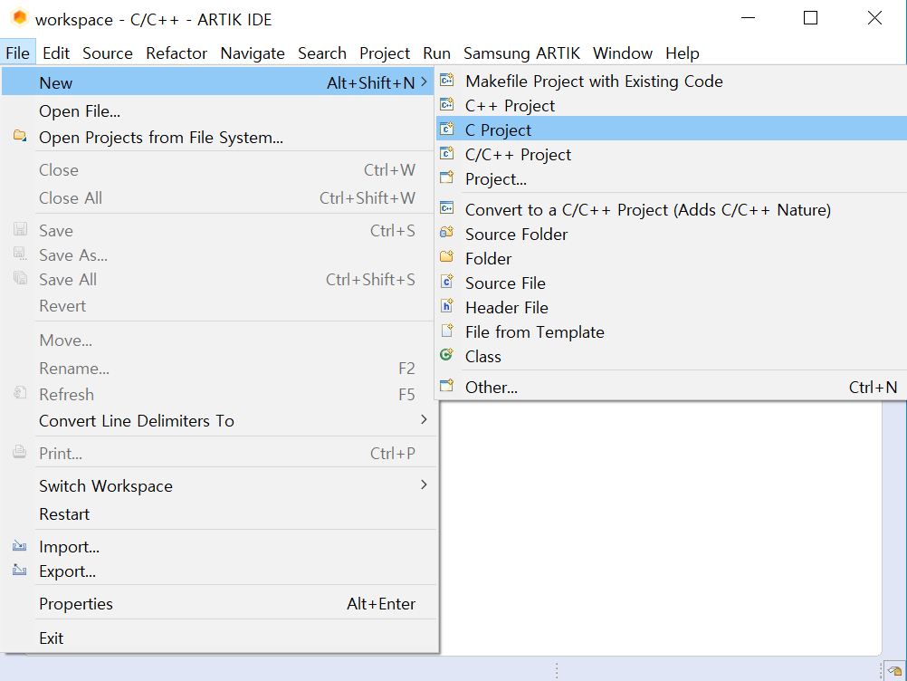Screen dimensions: 907x681
Task: Create a new Source File
Action: point(671,283)
